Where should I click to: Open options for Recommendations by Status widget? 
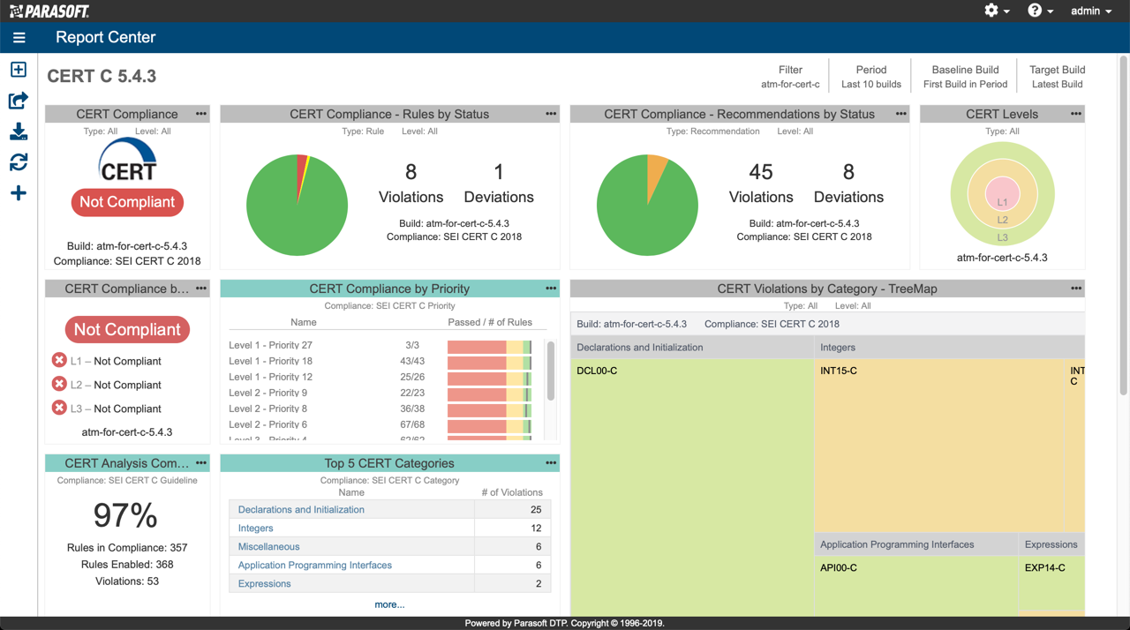point(901,114)
